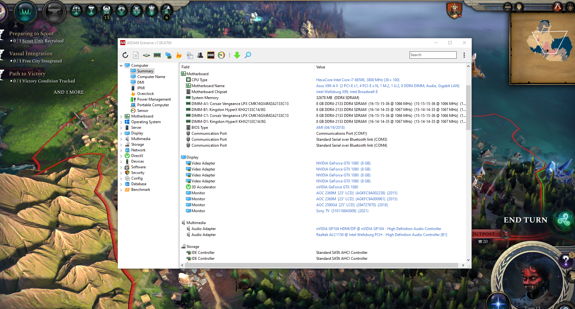575x309 pixels.
Task: Click the Refresh toolbar icon
Action: [125, 55]
